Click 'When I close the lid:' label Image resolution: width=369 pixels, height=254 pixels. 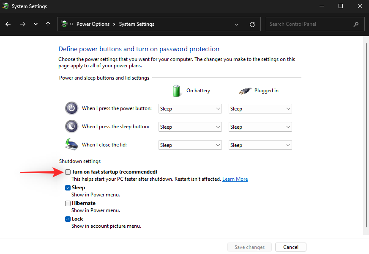tap(104, 145)
